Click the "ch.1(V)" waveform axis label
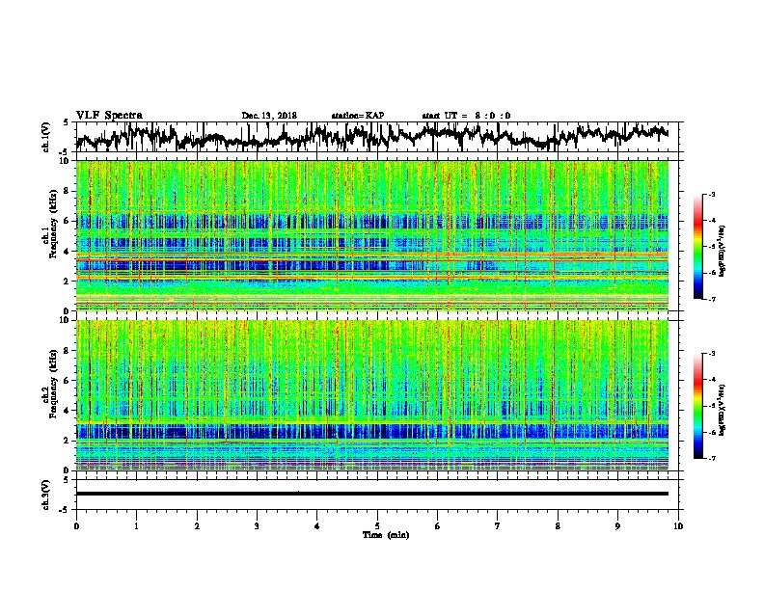Screen dimensions: 764x590 (46, 137)
